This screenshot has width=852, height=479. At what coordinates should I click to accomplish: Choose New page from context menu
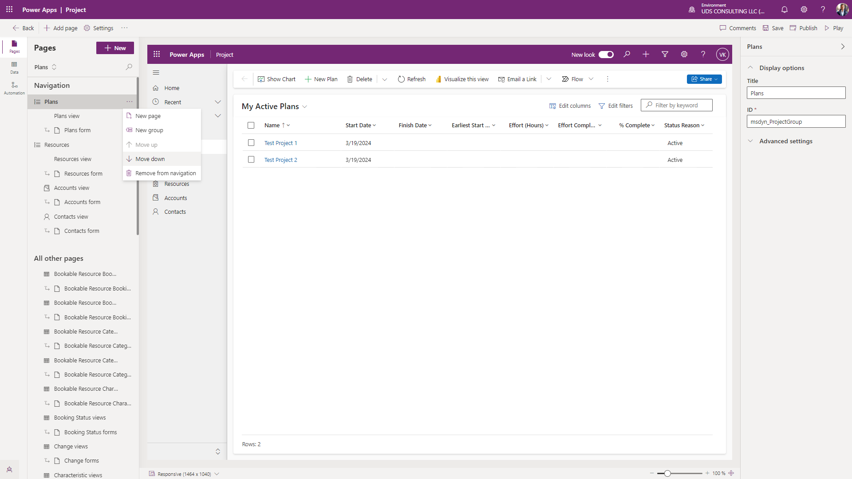tap(162, 116)
